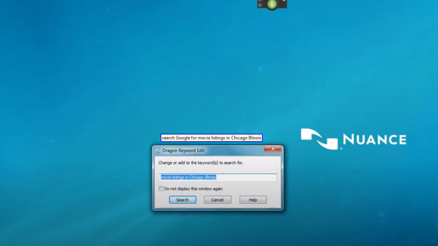The width and height of the screenshot is (438, 246).
Task: Click the Dragon flame icon in dialog title
Action: pos(158,151)
